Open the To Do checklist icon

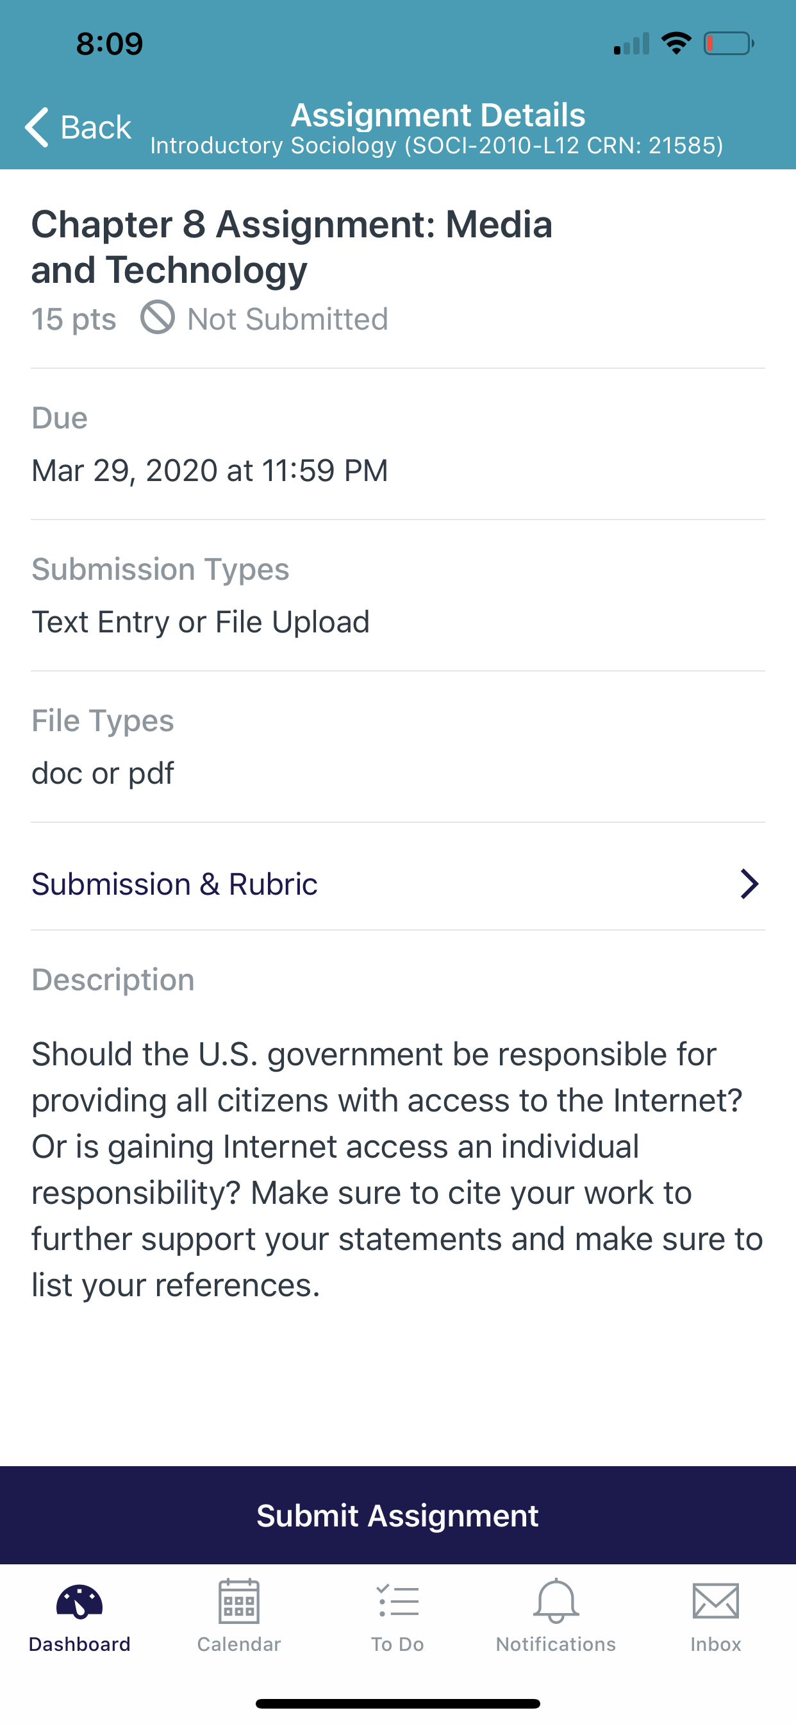click(398, 1601)
